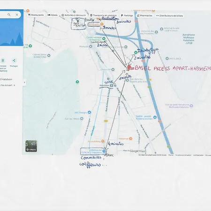This screenshot has height=211, width=211.
Task: Show Parkings on the map
Action: (127, 15)
